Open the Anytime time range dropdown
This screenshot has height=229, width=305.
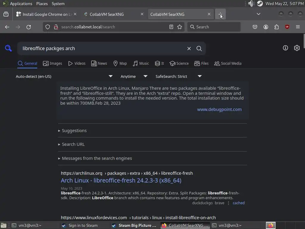pyautogui.click(x=134, y=76)
